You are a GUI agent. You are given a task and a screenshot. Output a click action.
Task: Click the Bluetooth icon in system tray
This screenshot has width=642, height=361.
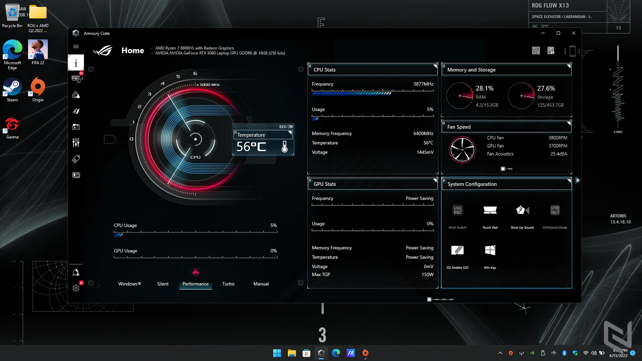coord(564,353)
